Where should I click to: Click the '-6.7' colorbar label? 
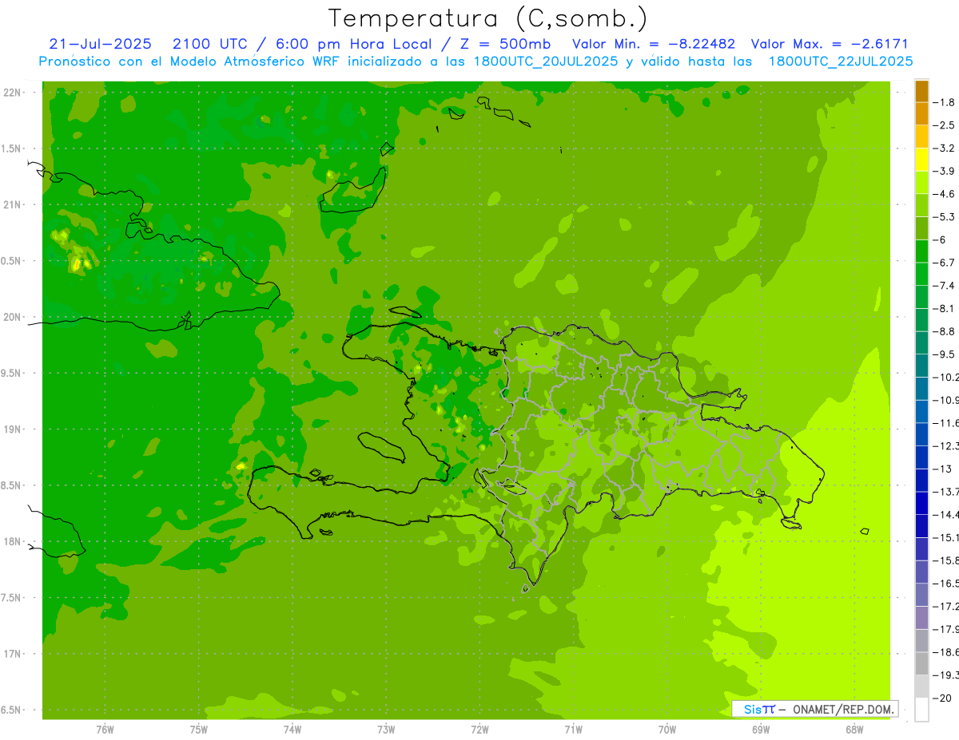945,263
